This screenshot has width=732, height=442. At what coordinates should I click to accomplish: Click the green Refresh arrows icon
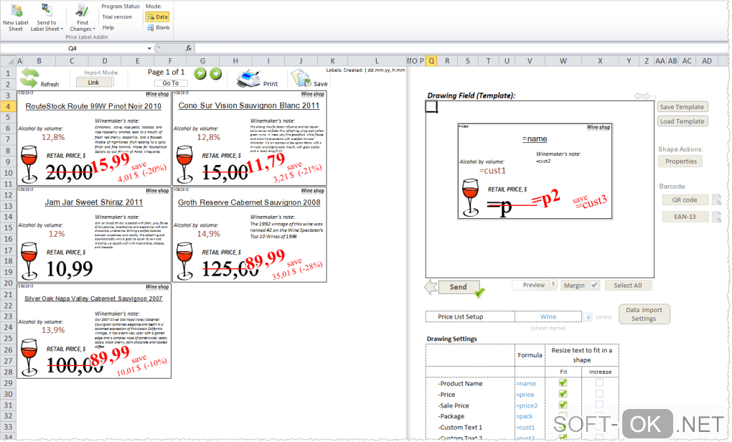point(29,77)
